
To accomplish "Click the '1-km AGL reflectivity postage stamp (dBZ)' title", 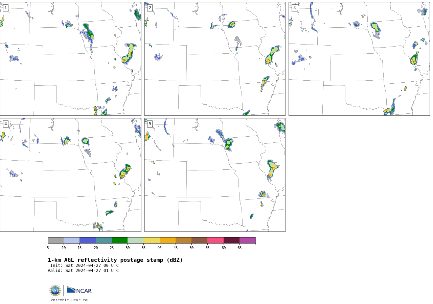I will click(x=115, y=260).
